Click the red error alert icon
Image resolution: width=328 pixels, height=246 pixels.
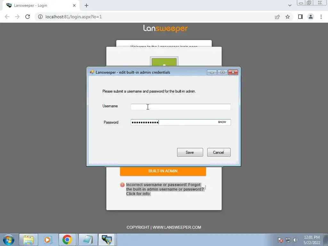click(122, 185)
